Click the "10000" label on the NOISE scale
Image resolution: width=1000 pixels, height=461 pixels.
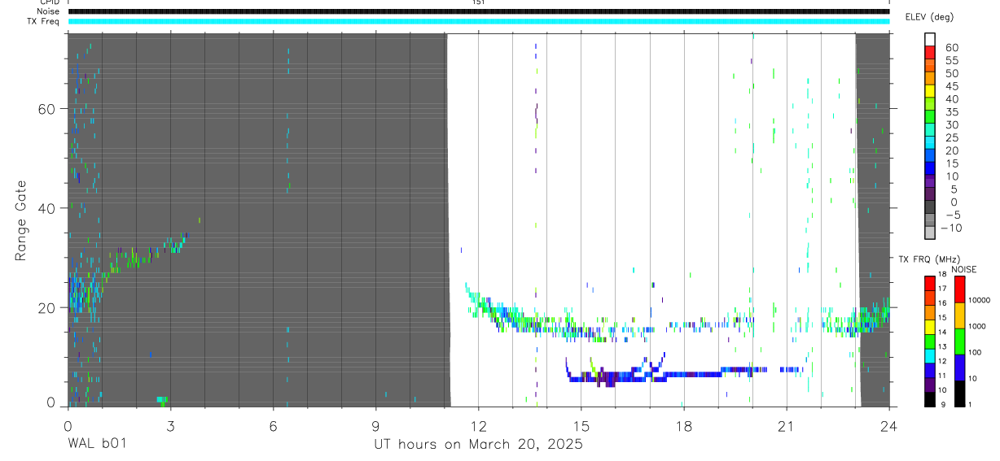pos(978,301)
